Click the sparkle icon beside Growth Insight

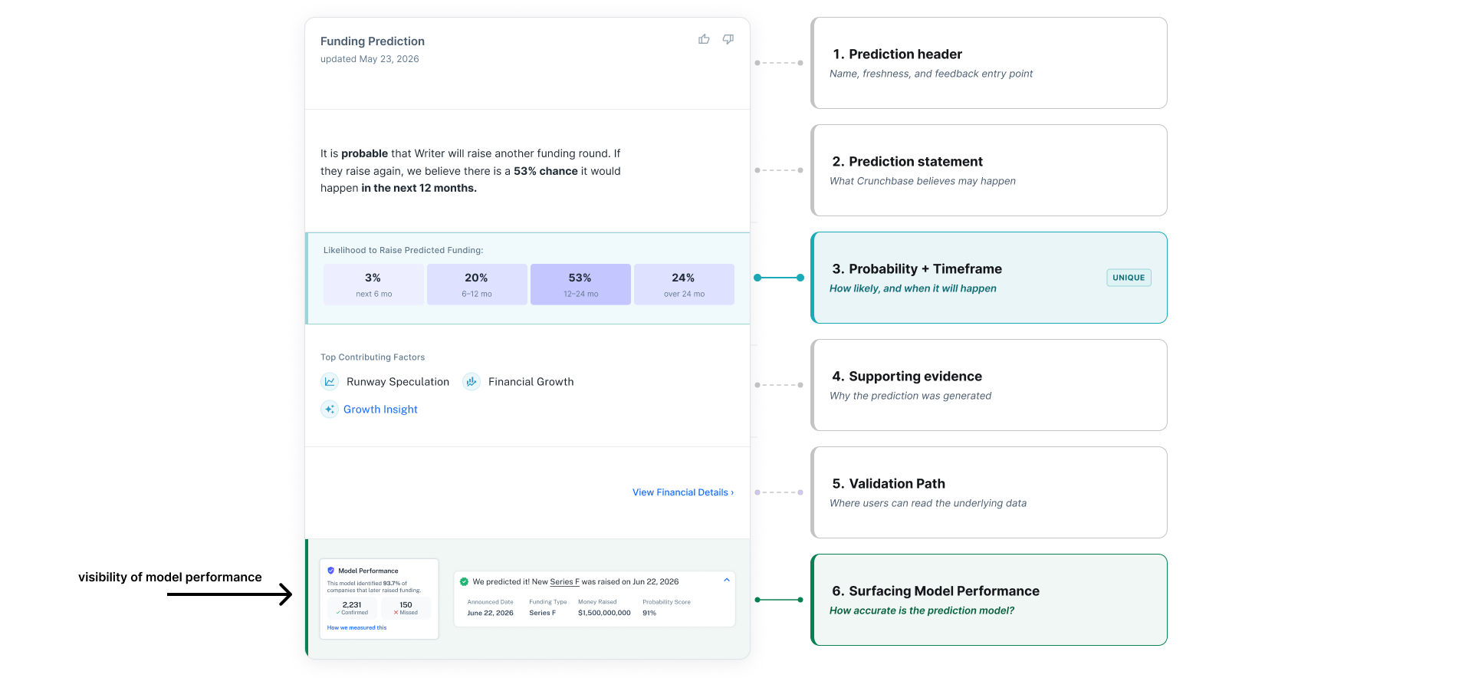point(330,409)
